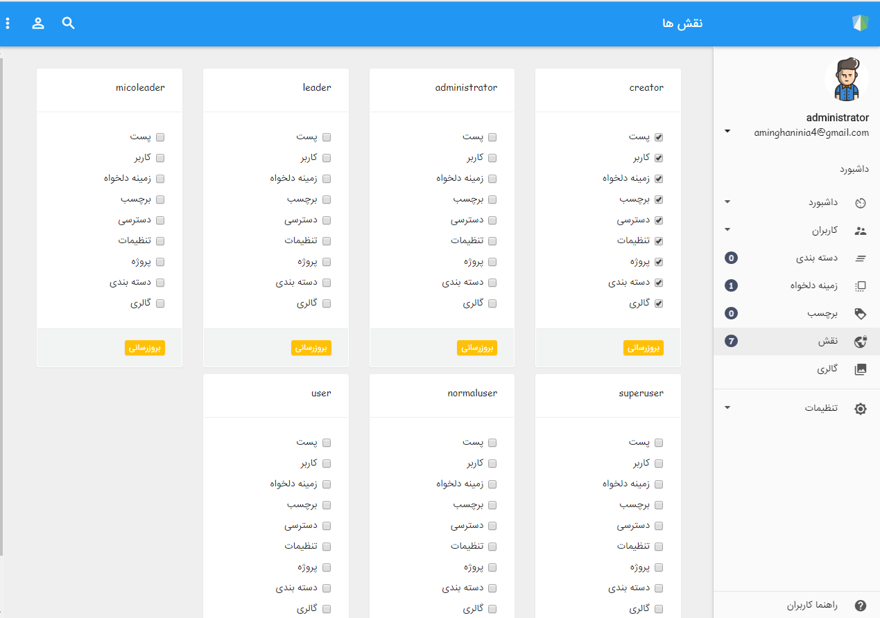This screenshot has width=880, height=618.
Task: Click the creator card title
Action: [x=646, y=88]
